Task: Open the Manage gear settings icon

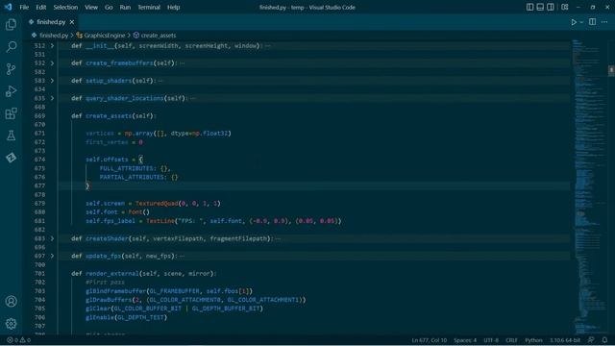Action: click(11, 324)
